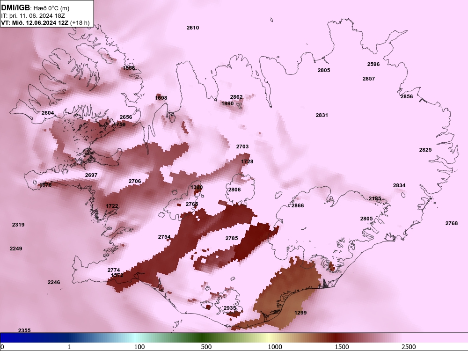The image size is (468, 351).
Task: Click the 2185 height value
Action: tap(375, 198)
